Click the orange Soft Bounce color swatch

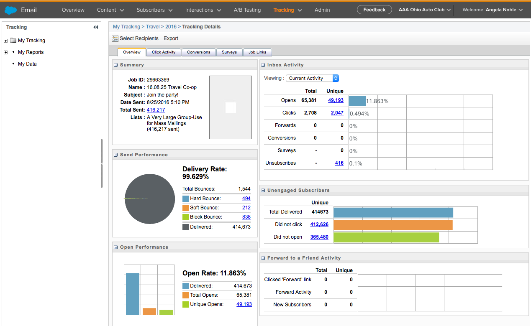pyautogui.click(x=185, y=208)
